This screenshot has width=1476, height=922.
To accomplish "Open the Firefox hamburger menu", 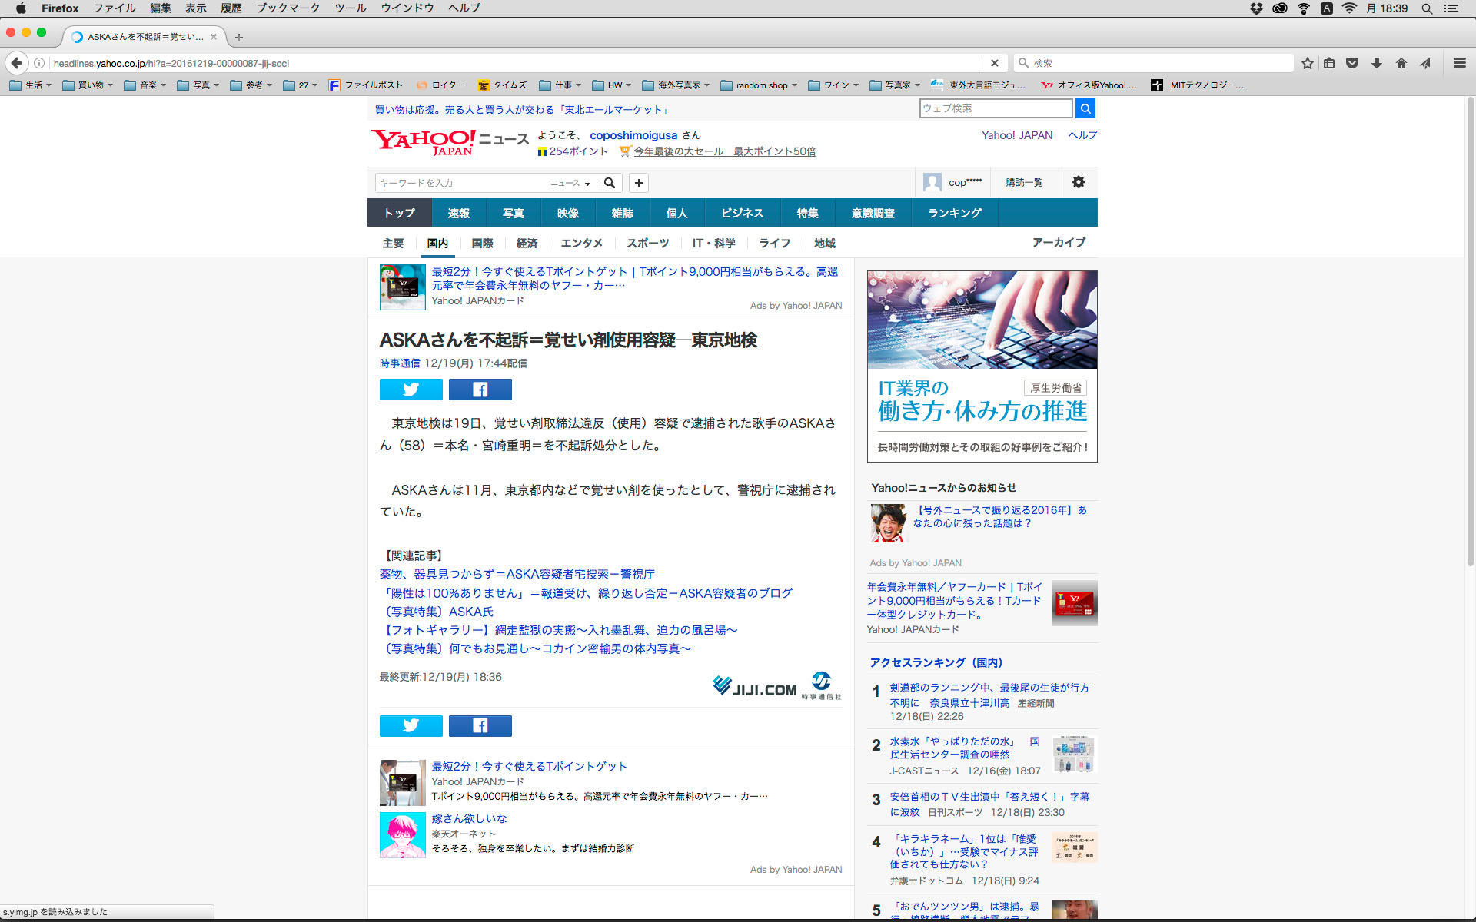I will [x=1459, y=63].
